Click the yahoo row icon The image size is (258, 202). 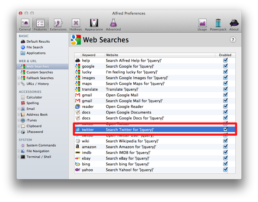(77, 170)
